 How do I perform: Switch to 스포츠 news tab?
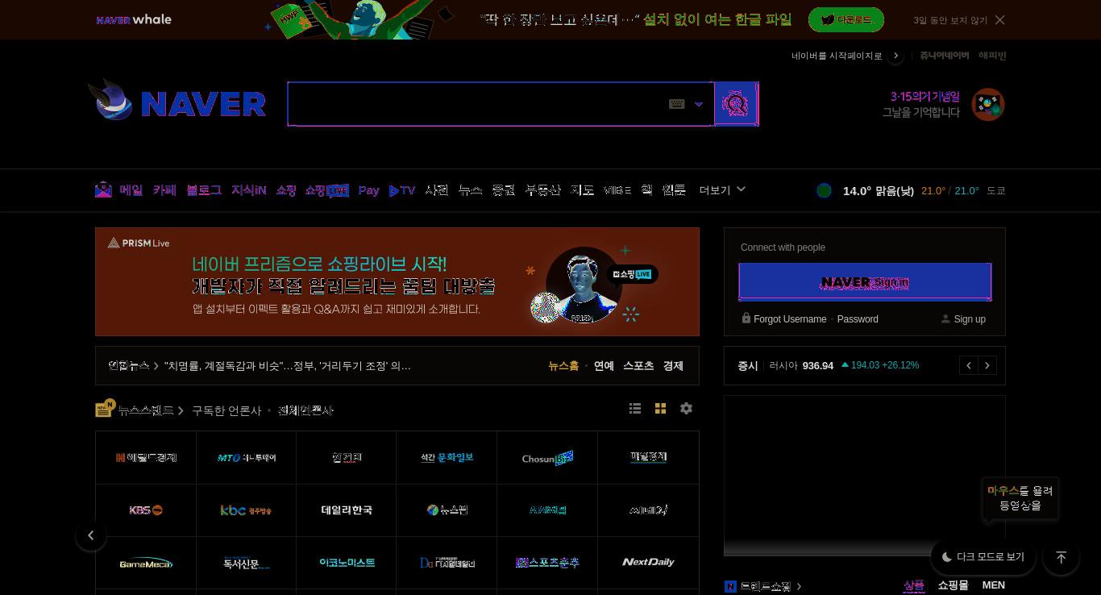(x=638, y=366)
